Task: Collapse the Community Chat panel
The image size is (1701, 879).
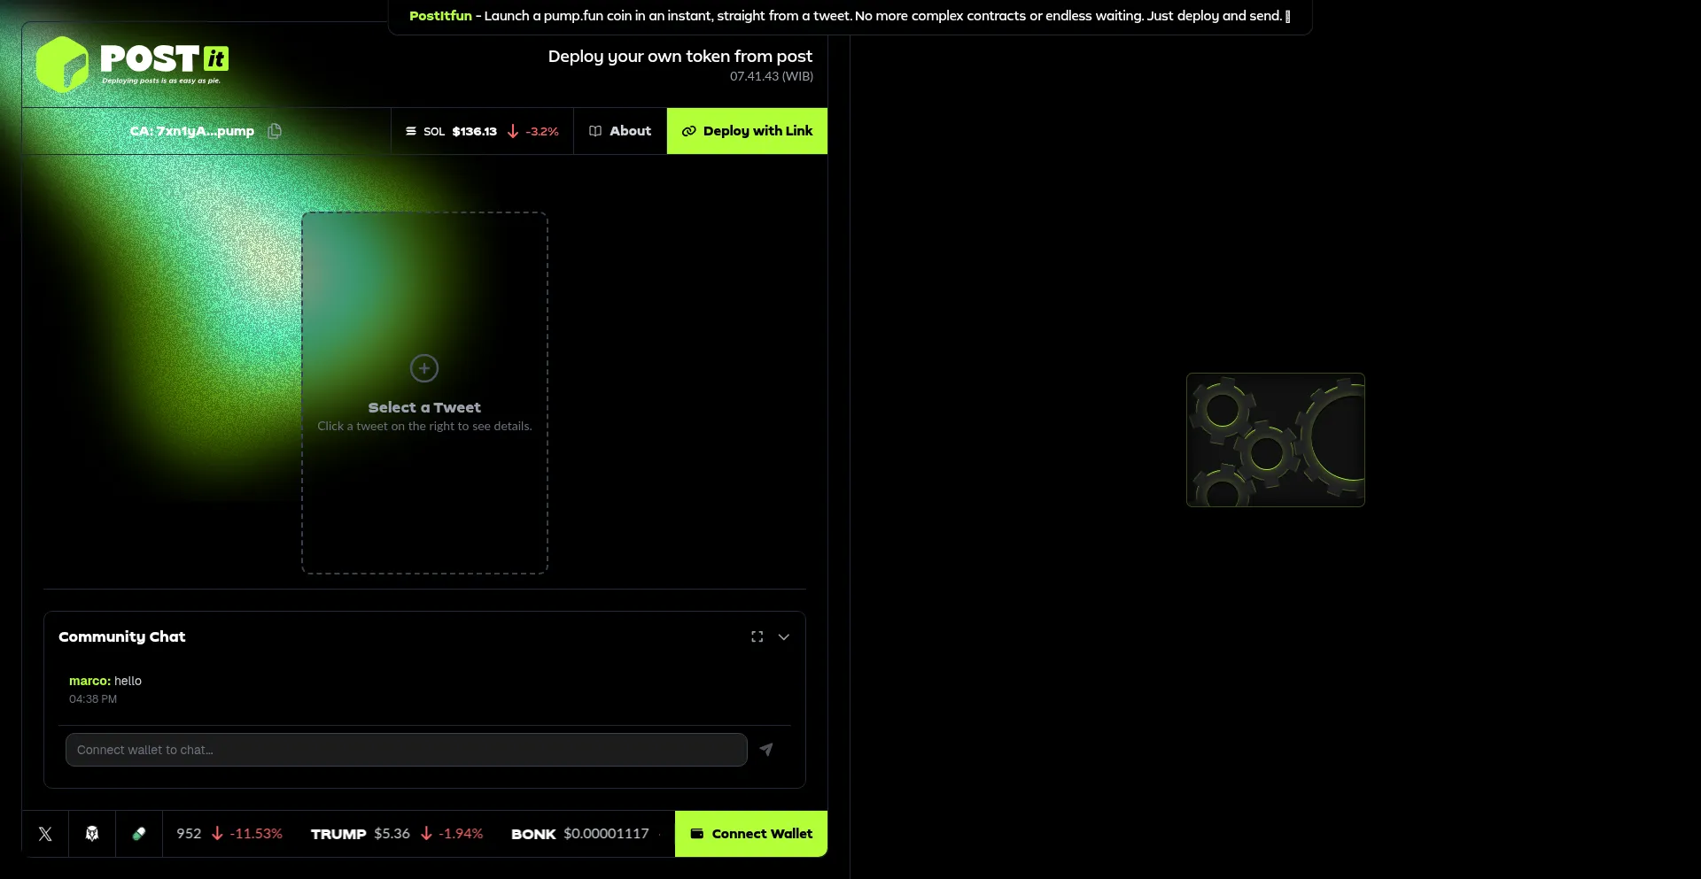Action: click(x=784, y=636)
